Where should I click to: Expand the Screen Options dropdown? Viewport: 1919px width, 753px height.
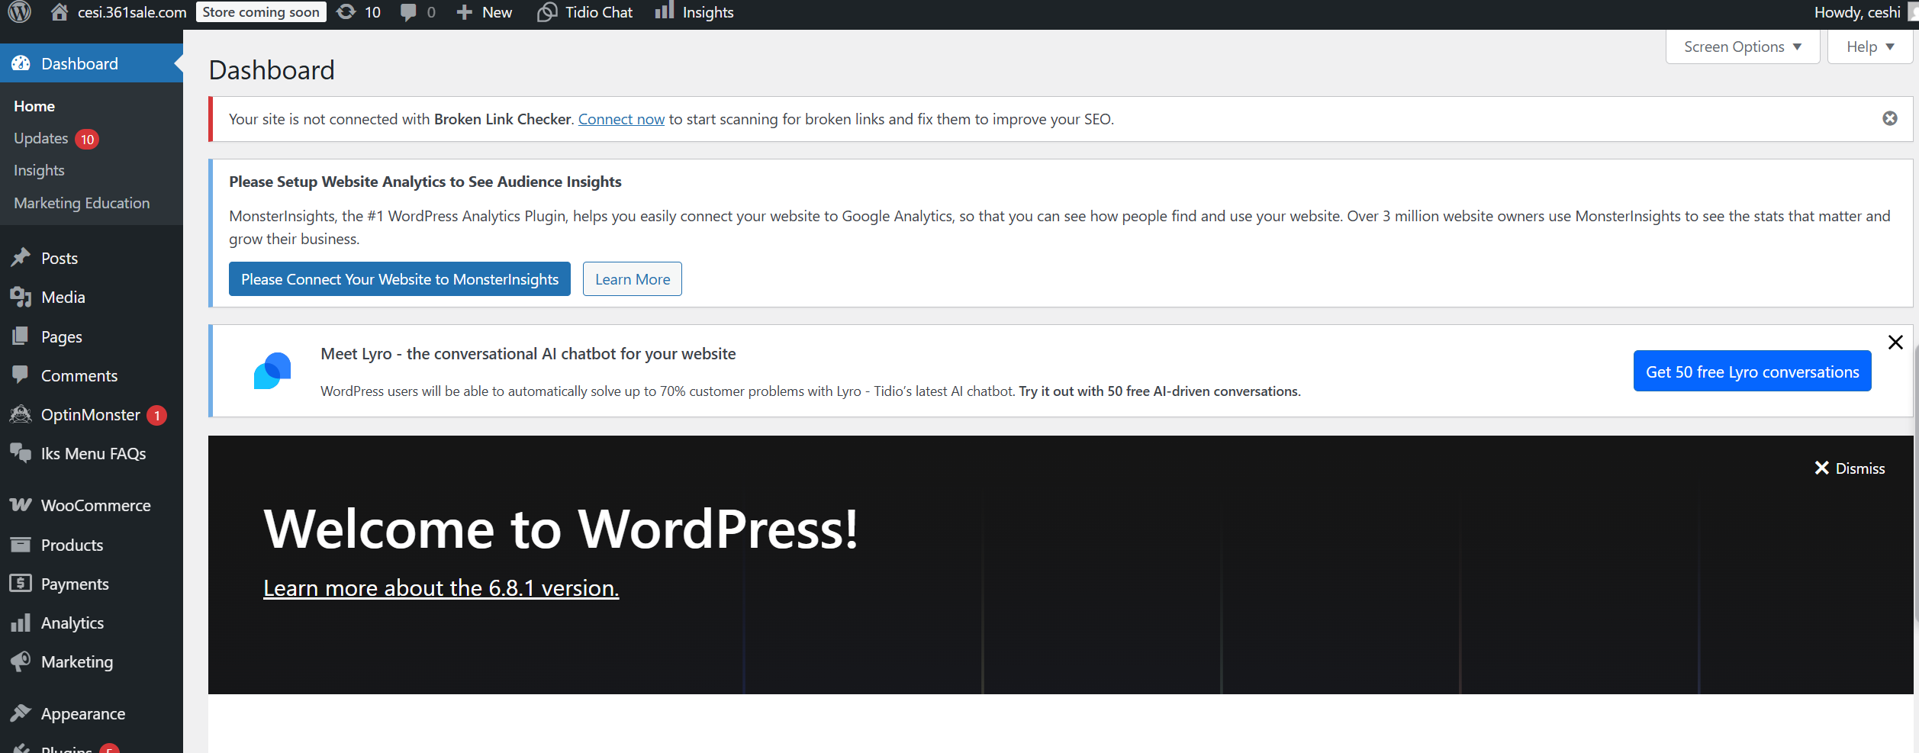coord(1742,47)
